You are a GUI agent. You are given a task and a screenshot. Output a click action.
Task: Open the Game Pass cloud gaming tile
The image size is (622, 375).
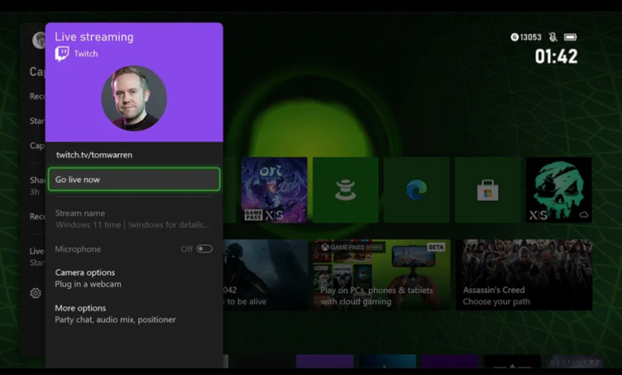click(x=381, y=274)
